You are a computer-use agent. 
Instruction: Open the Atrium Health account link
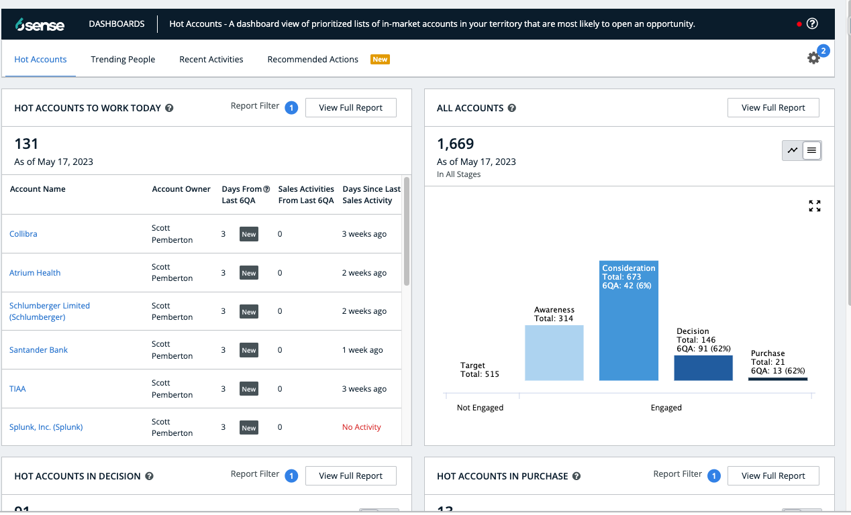(x=35, y=273)
